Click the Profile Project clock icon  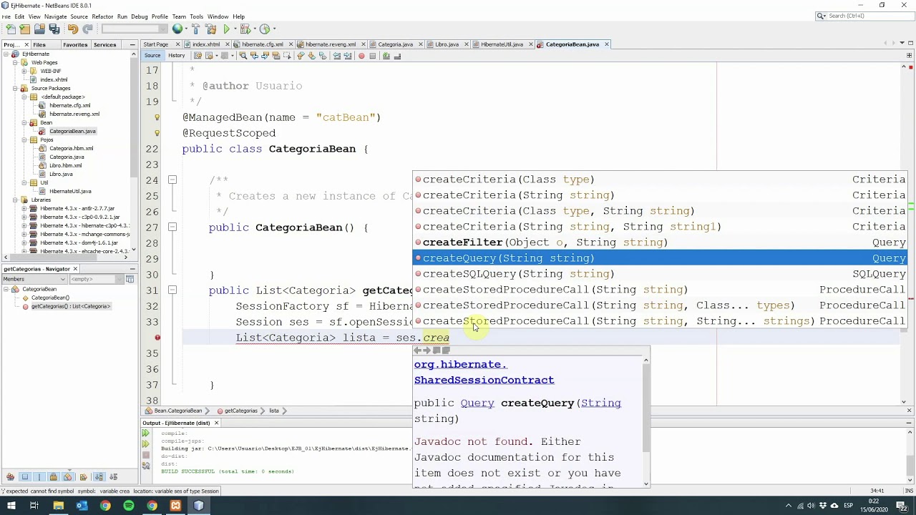(x=265, y=29)
